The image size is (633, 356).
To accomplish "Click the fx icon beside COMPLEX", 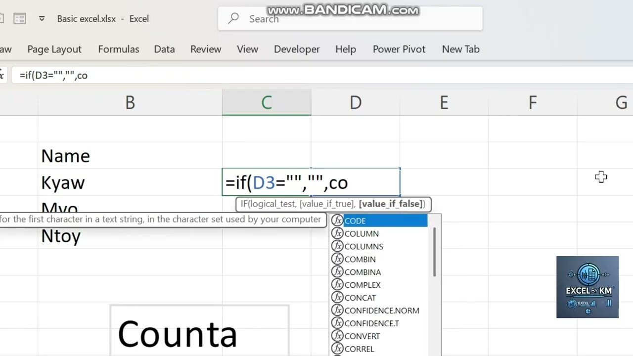I will [337, 285].
